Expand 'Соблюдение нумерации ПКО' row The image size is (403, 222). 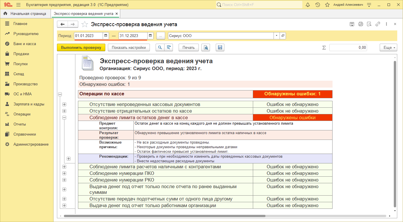[64, 173]
